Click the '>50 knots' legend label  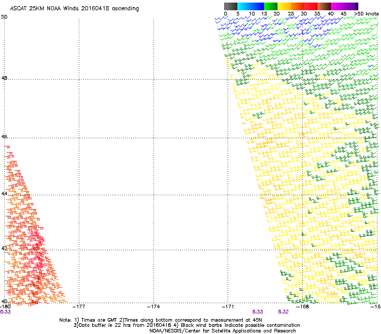pos(366,14)
